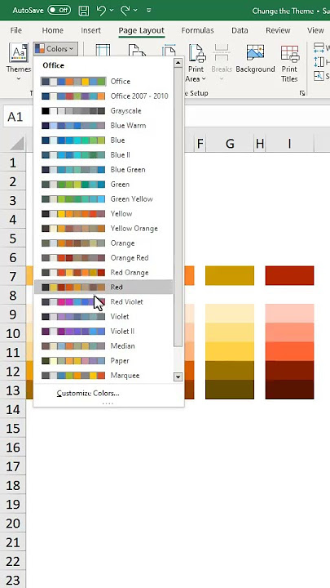The width and height of the screenshot is (330, 588).
Task: Click the Print Titles icon
Action: click(x=289, y=54)
